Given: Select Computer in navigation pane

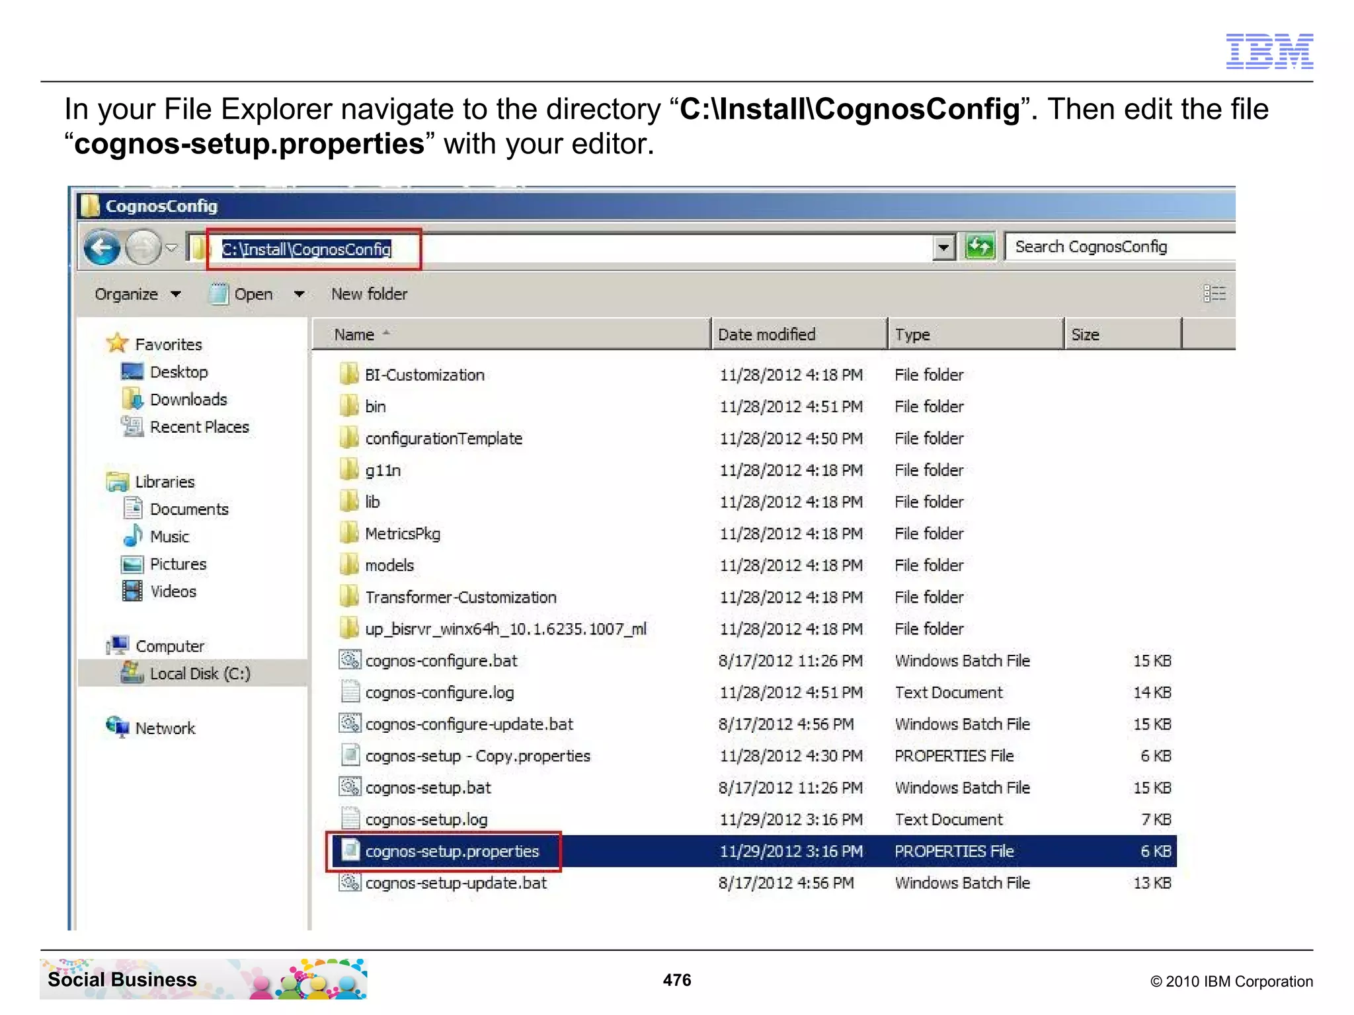Looking at the screenshot, I should pos(170,646).
